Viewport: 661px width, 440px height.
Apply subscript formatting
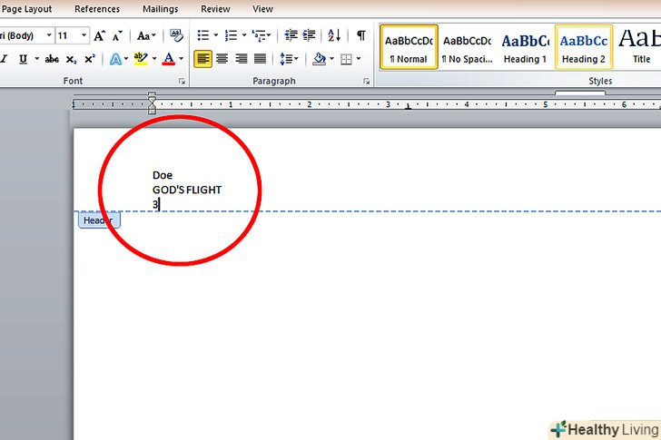[x=71, y=59]
